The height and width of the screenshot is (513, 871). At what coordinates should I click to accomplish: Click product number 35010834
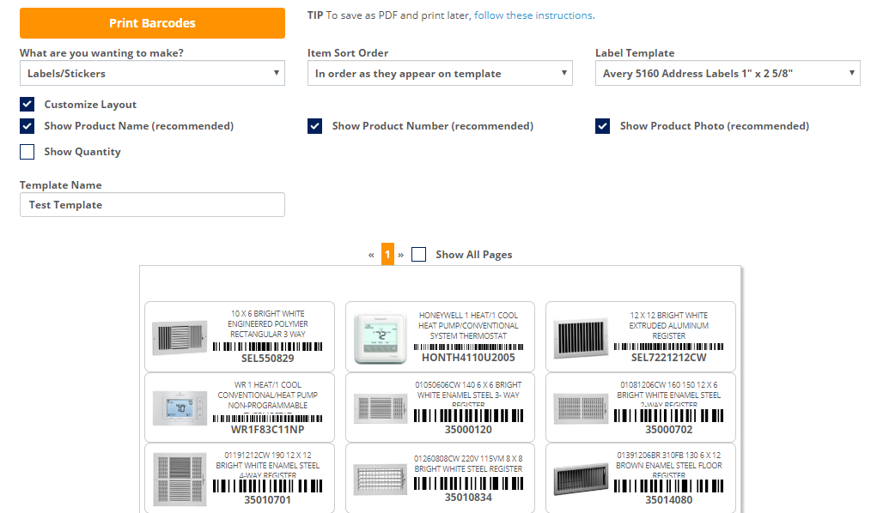click(468, 498)
